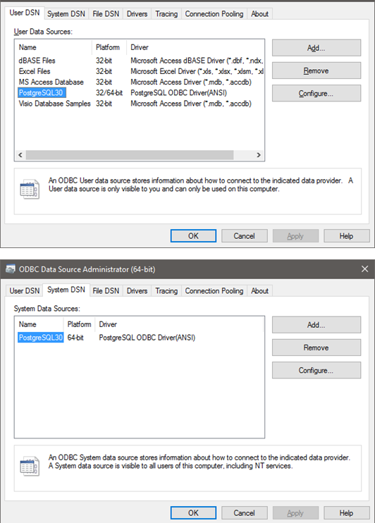Screen dimensions: 375x523
Task: Switch to Drivers tab in lower dialog
Action: coord(137,291)
